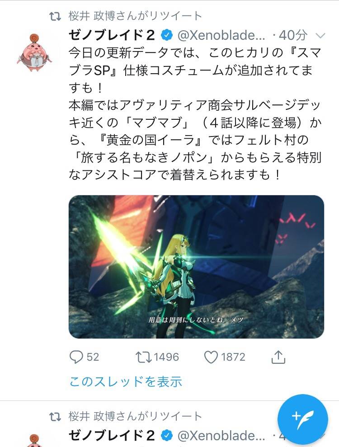Viewport: 339px width, 447px height.
Task: Open share options for the tweet
Action: 278,357
